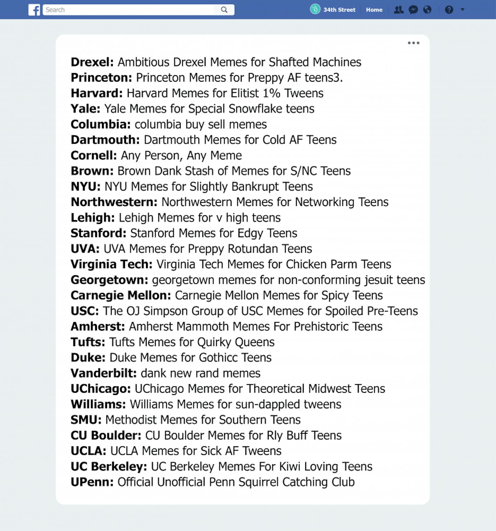This screenshot has height=531, width=496.
Task: Open post options three-dot menu
Action: pos(413,43)
